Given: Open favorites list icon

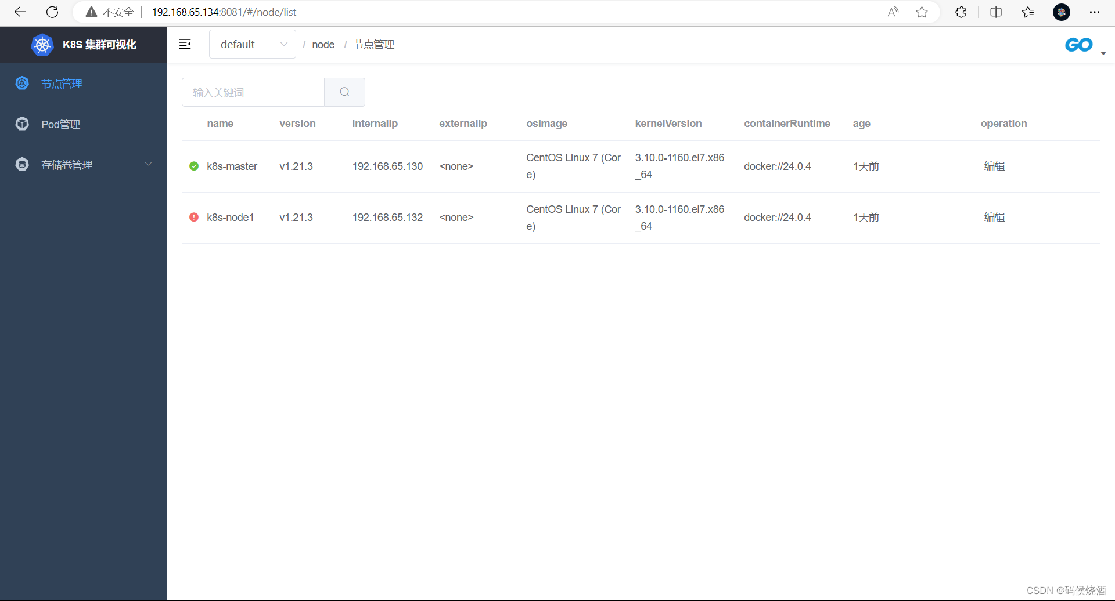Looking at the screenshot, I should 1028,12.
